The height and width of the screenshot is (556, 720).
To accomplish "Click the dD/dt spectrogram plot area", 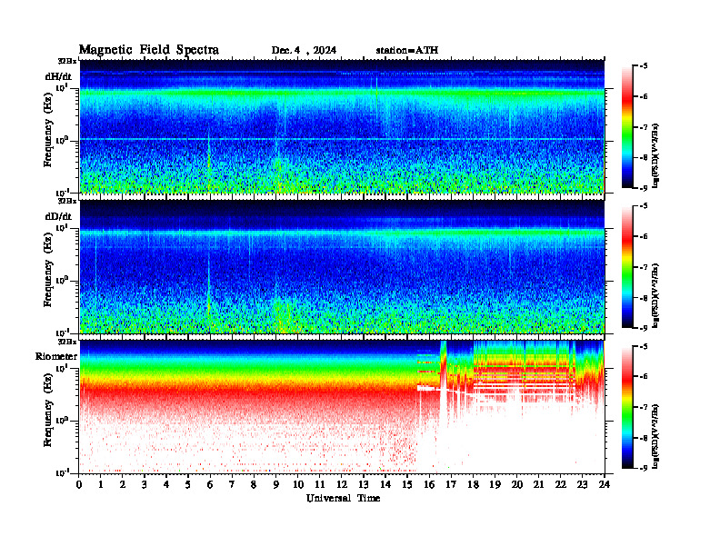I will [342, 266].
